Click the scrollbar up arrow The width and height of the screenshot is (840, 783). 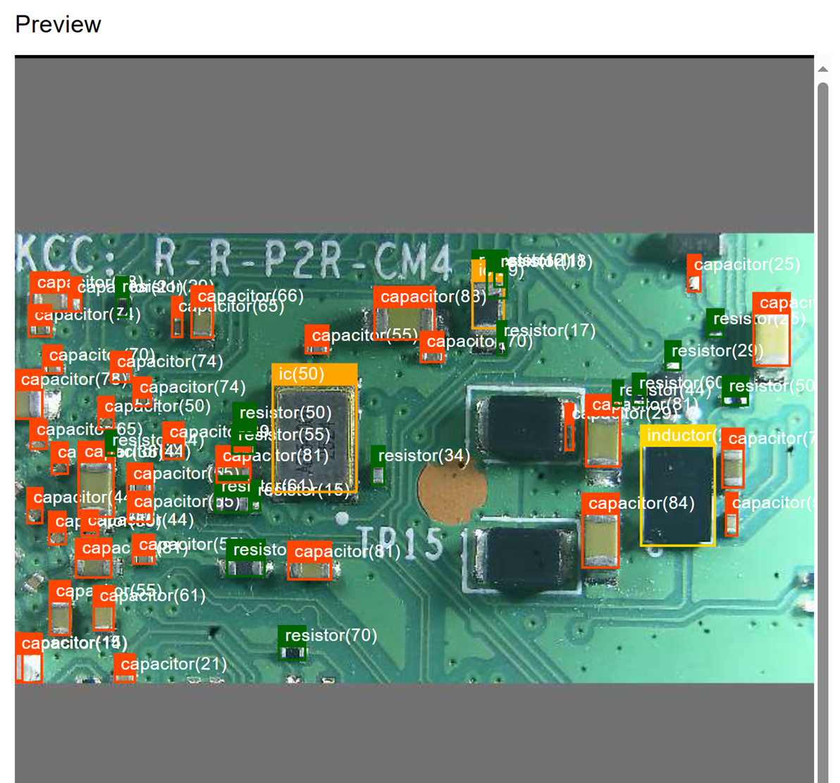[822, 69]
